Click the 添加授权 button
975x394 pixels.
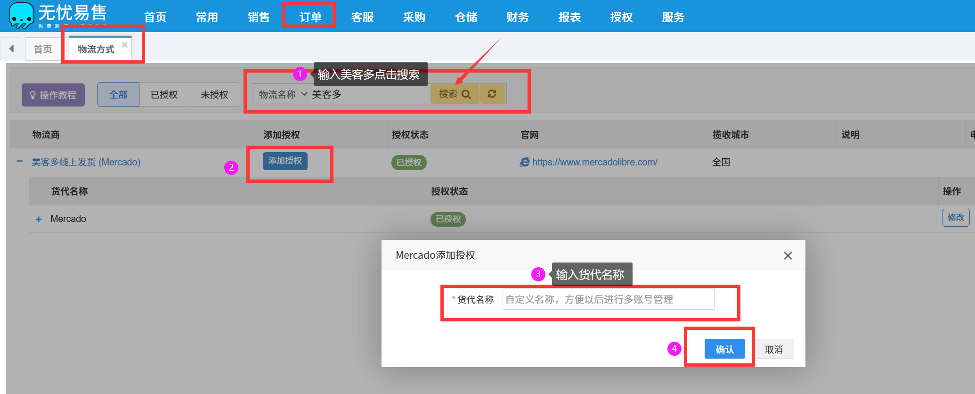[285, 161]
